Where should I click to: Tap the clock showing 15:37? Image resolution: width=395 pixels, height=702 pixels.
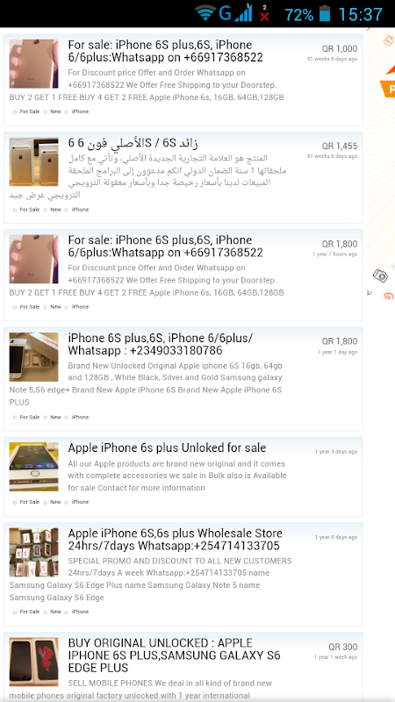coord(360,14)
